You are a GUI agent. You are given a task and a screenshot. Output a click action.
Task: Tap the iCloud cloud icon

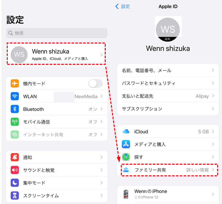point(126,131)
